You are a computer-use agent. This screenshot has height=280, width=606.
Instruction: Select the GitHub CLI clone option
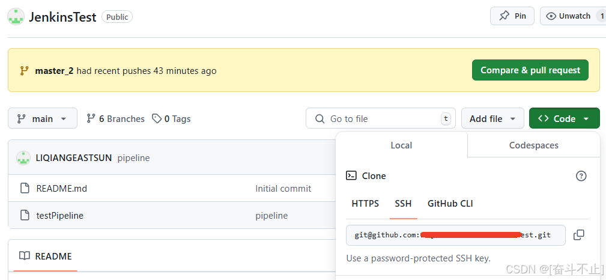(x=450, y=204)
